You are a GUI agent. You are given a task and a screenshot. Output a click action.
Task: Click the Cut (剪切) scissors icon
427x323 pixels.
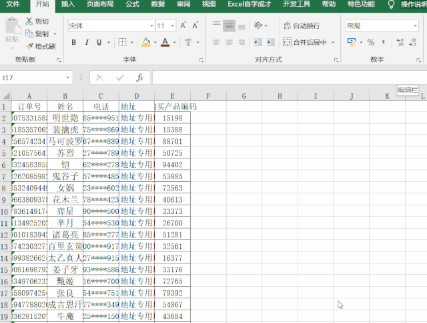[x=29, y=21]
